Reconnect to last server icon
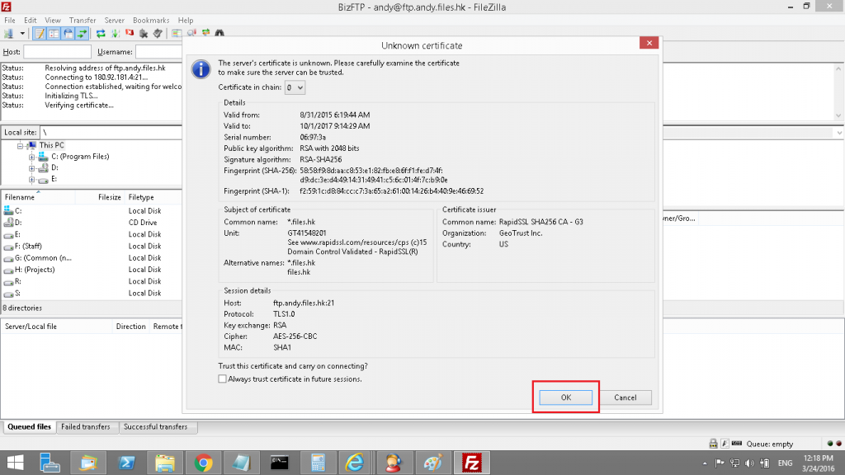This screenshot has height=475, width=845. coord(158,33)
